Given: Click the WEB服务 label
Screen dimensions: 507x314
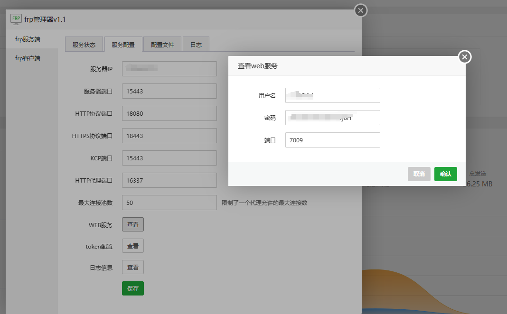Looking at the screenshot, I should (x=101, y=225).
